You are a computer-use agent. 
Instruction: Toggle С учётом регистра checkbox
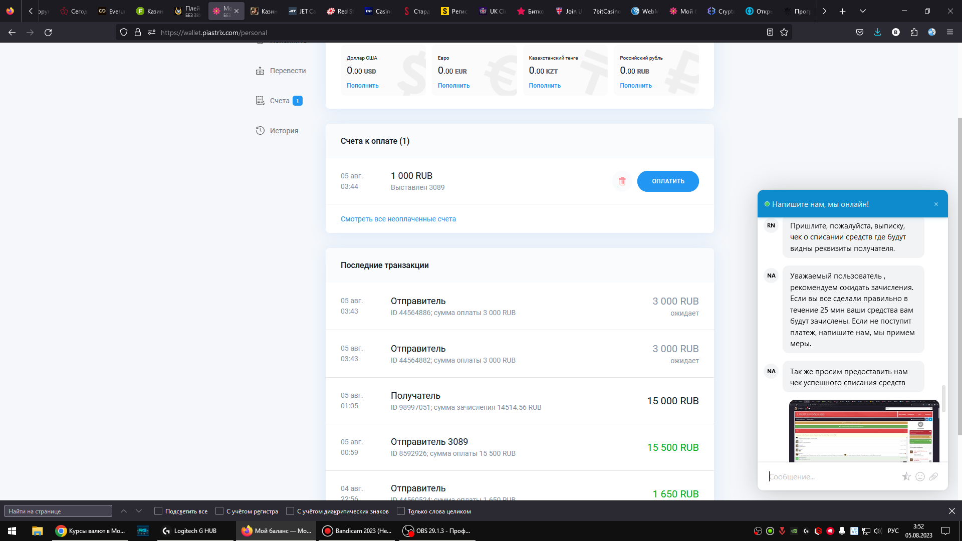(x=219, y=511)
